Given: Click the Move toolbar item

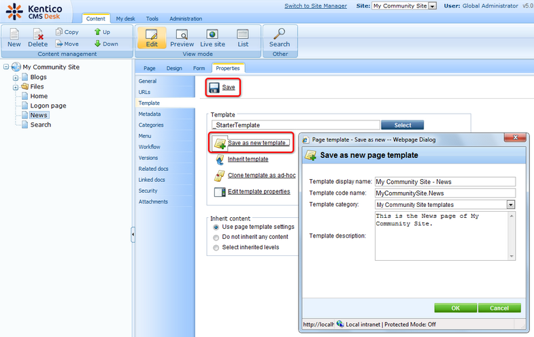Looking at the screenshot, I should click(x=67, y=44).
